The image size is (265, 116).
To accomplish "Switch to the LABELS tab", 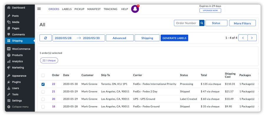I will (x=67, y=9).
